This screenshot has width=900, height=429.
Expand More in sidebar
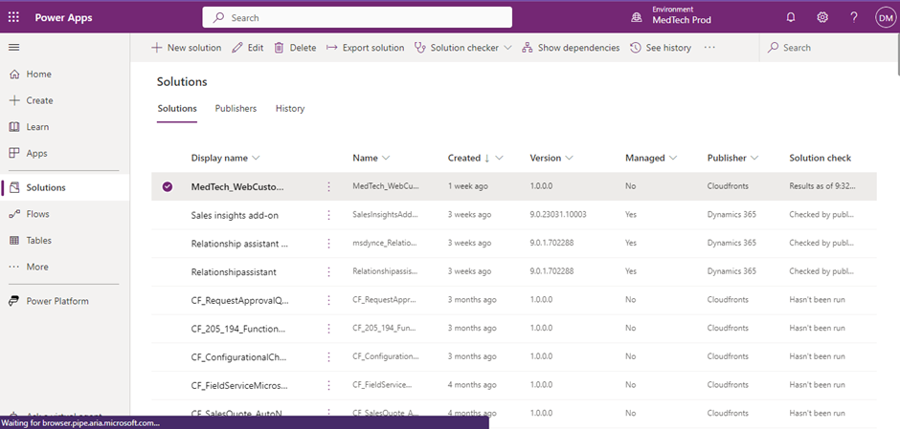tap(37, 267)
